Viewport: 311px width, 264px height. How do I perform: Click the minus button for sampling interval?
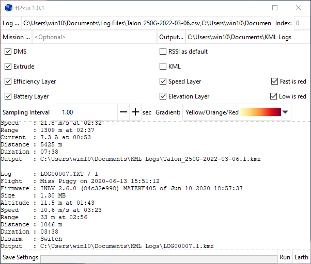pos(123,112)
